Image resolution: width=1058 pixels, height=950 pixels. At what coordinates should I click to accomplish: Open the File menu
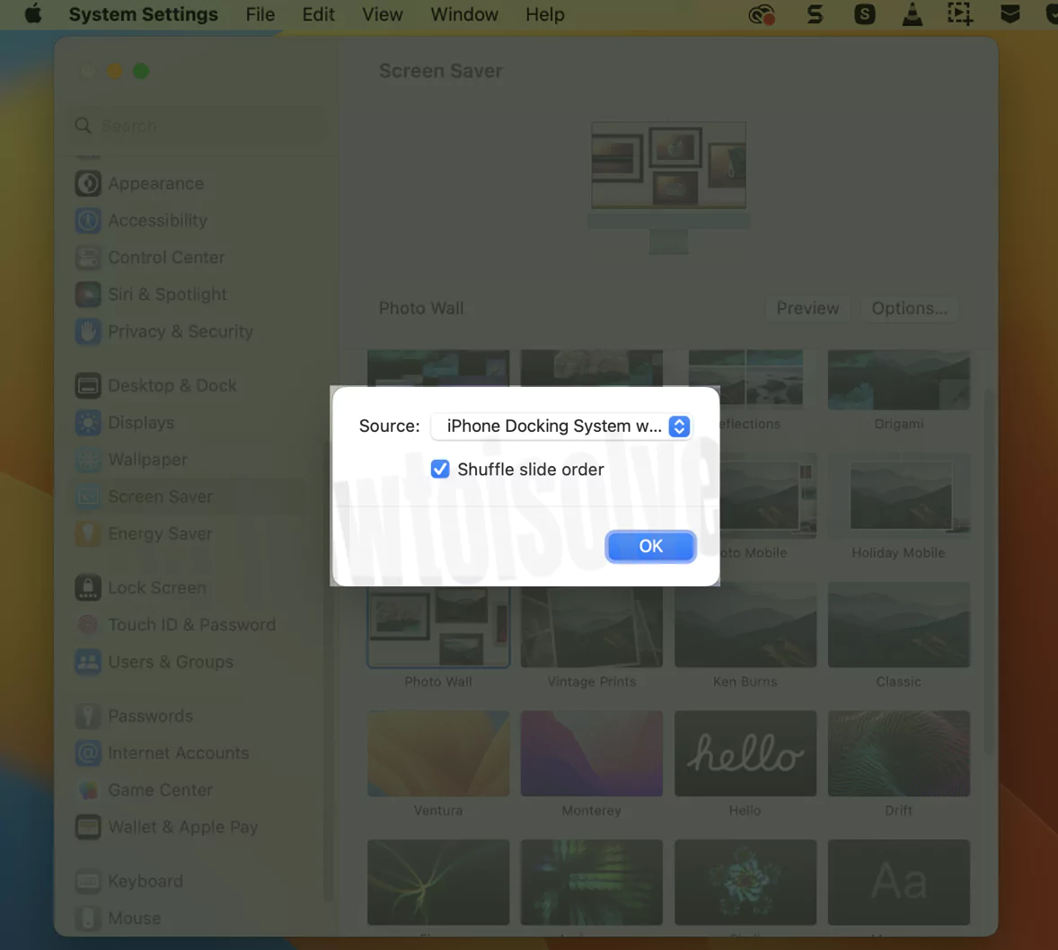click(x=260, y=14)
